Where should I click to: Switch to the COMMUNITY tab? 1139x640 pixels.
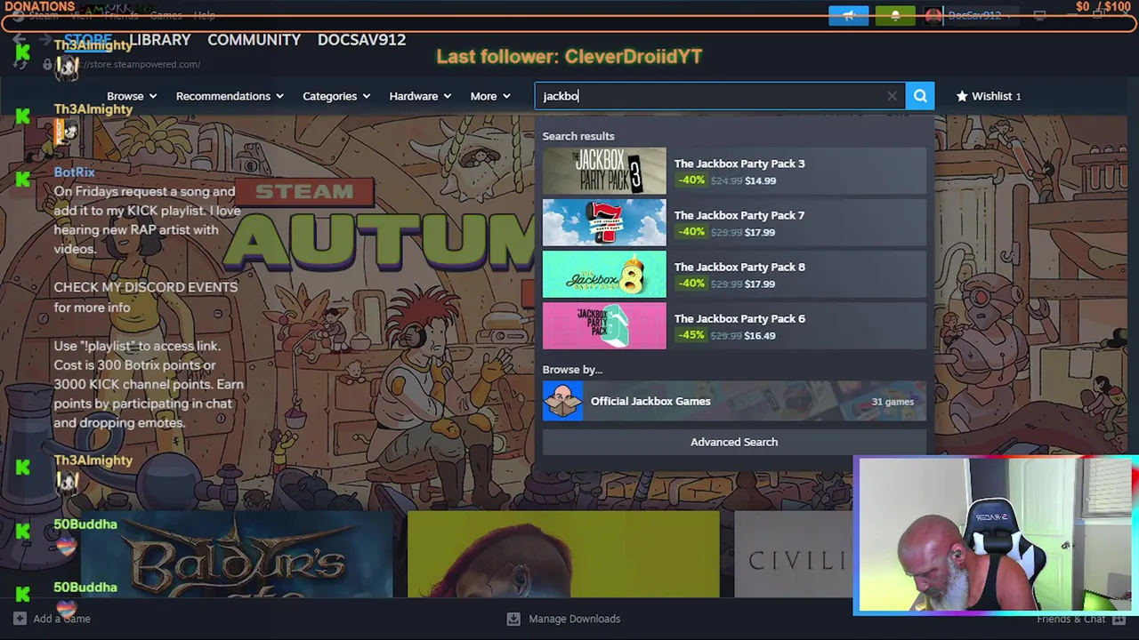(254, 40)
